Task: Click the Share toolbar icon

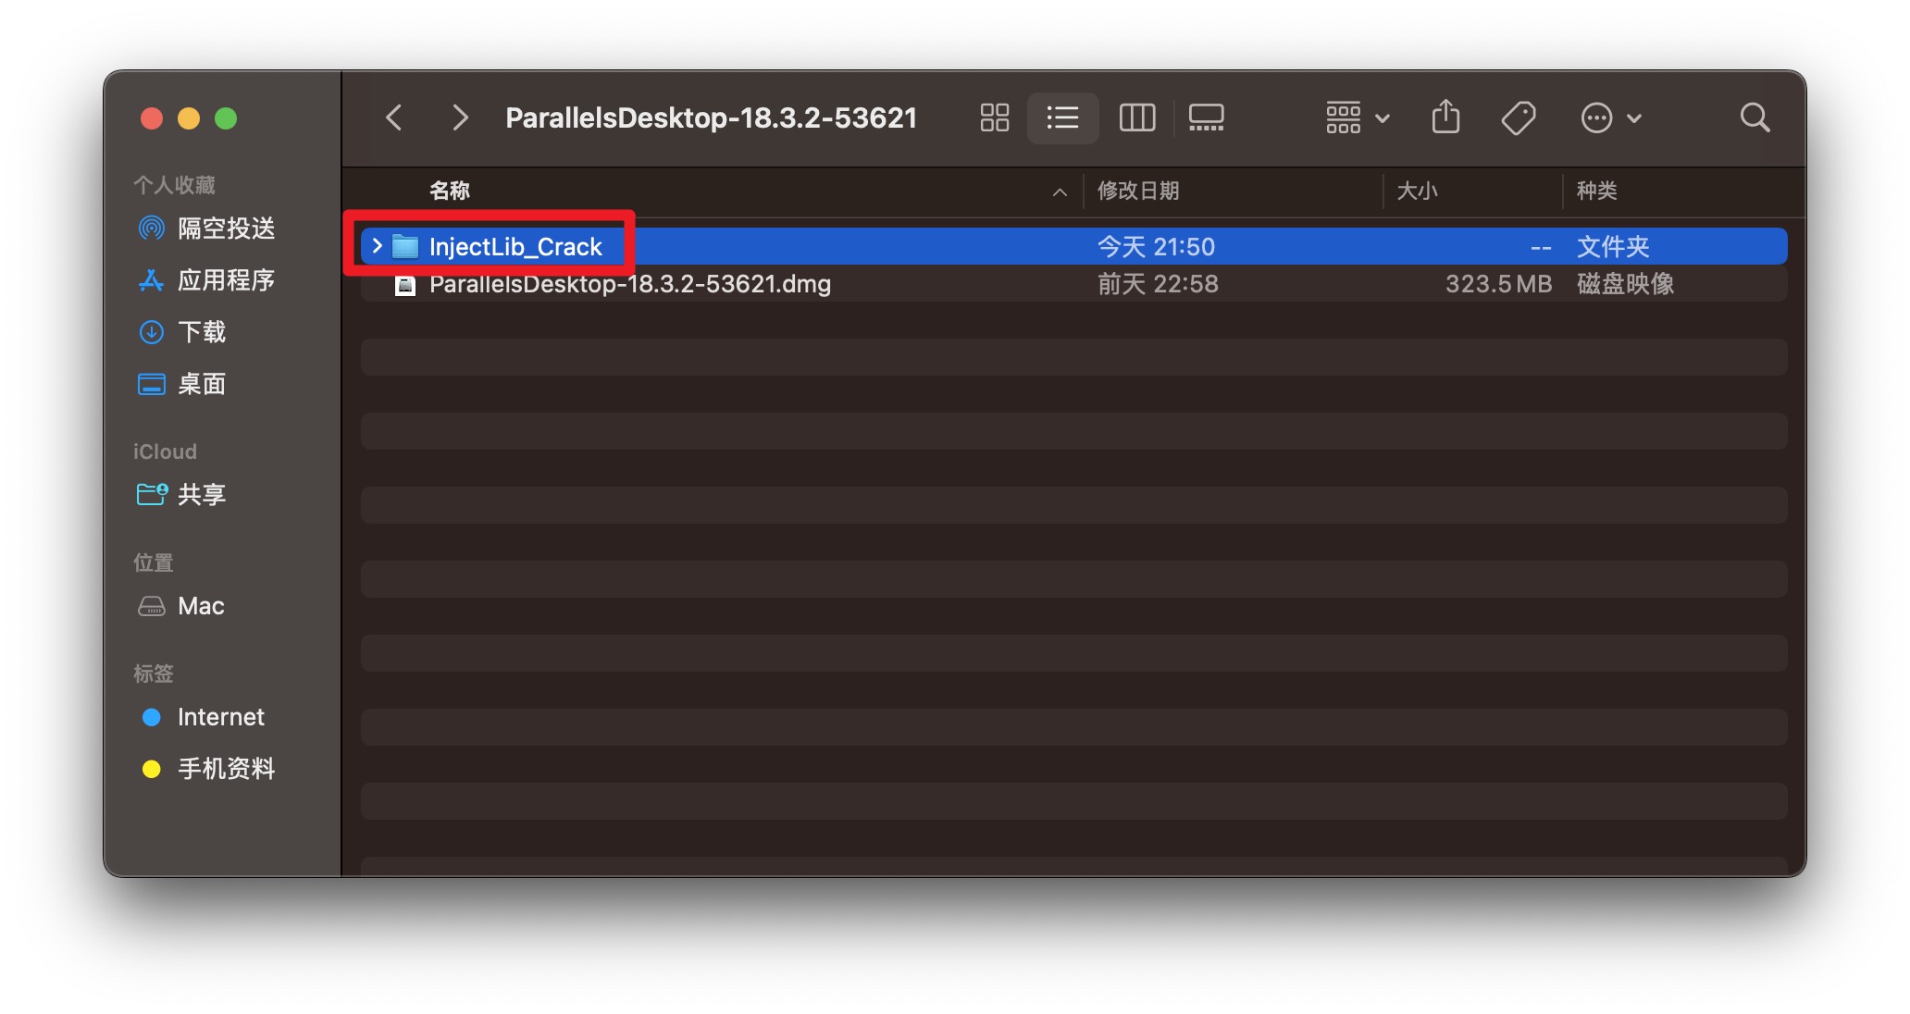Action: pyautogui.click(x=1445, y=117)
